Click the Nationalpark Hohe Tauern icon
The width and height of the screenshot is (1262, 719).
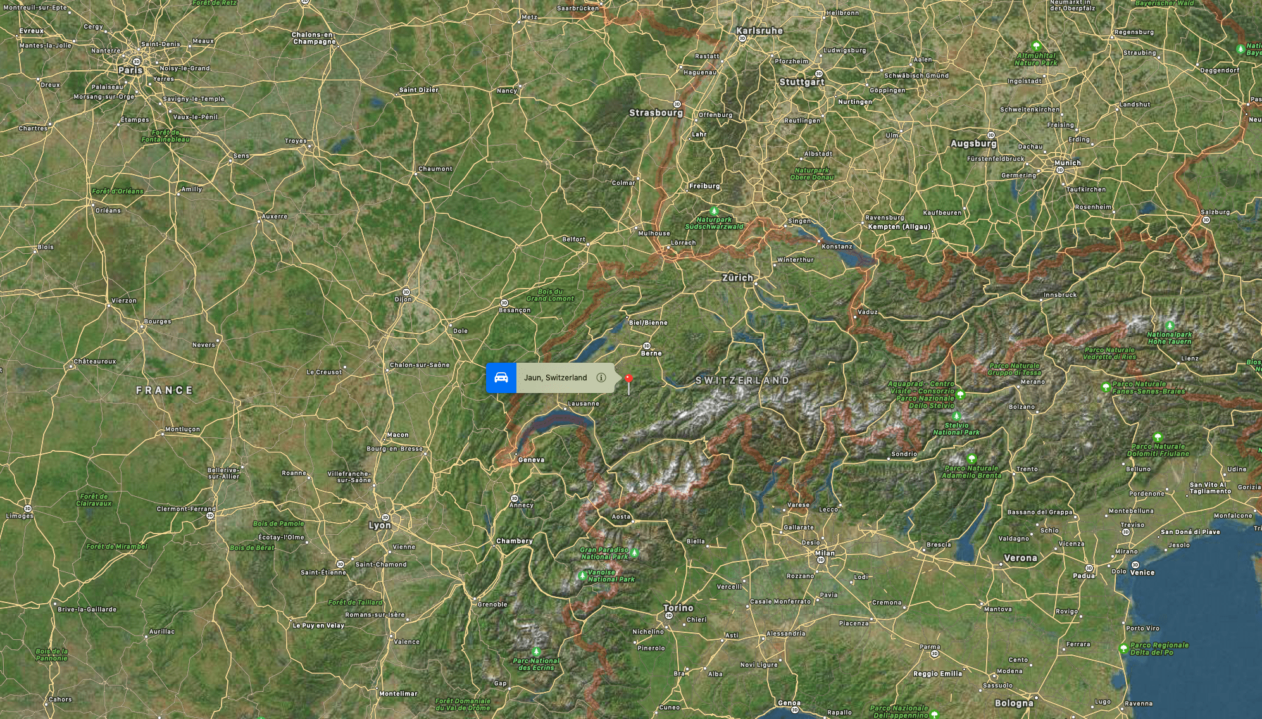pyautogui.click(x=1170, y=326)
